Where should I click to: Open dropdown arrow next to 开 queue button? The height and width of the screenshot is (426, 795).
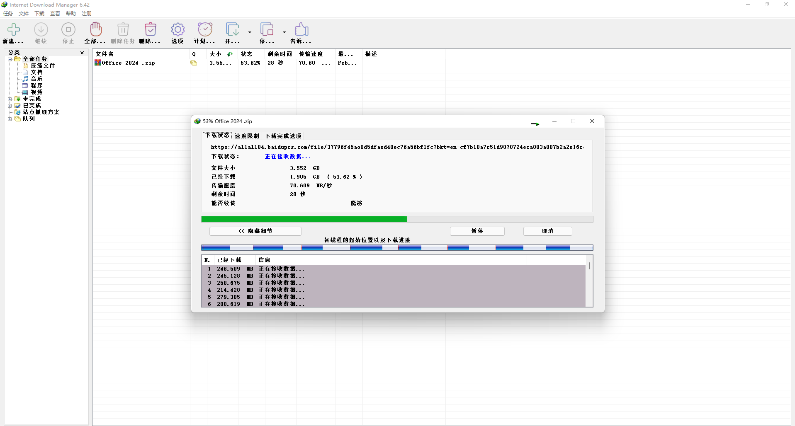tap(250, 32)
